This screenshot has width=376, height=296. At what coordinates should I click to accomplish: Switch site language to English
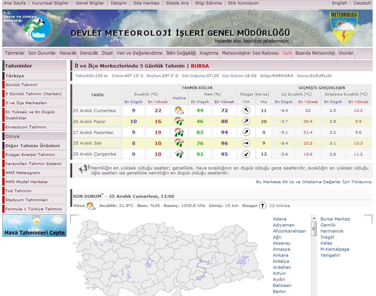click(340, 3)
